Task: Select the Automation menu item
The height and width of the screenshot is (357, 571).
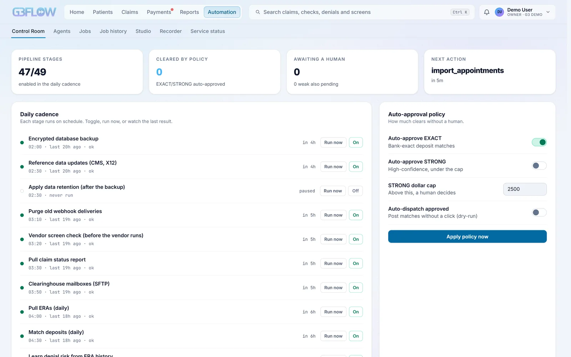Action: coord(222,12)
